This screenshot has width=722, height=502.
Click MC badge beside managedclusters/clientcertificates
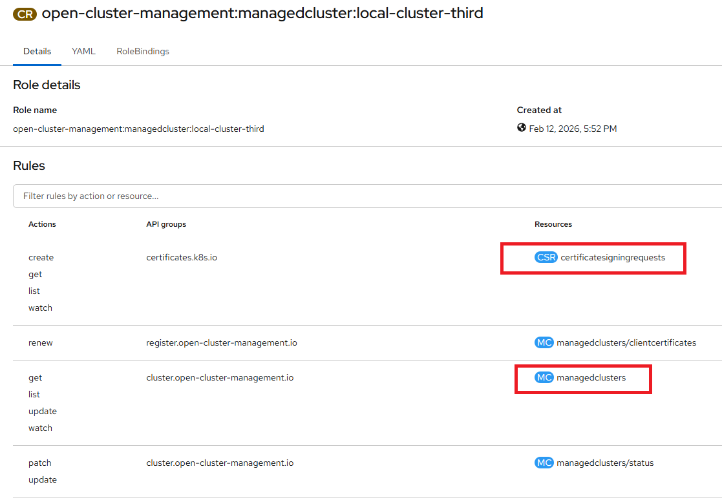coord(544,343)
